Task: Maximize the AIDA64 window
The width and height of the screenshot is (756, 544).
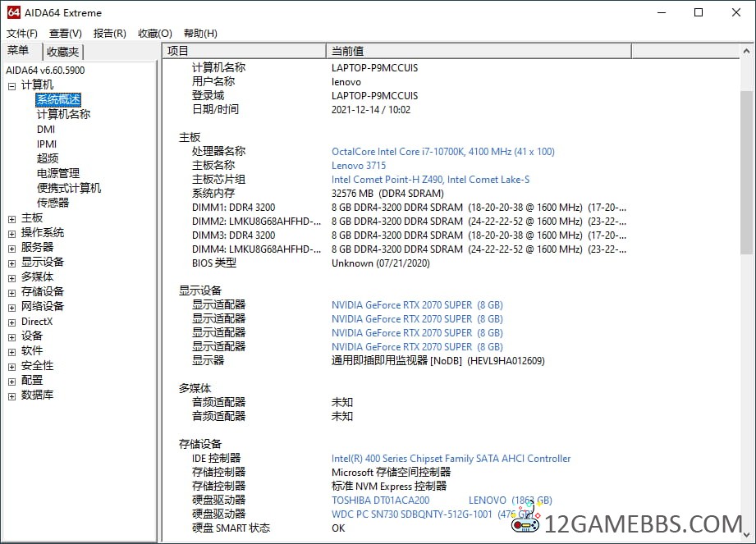Action: point(699,12)
